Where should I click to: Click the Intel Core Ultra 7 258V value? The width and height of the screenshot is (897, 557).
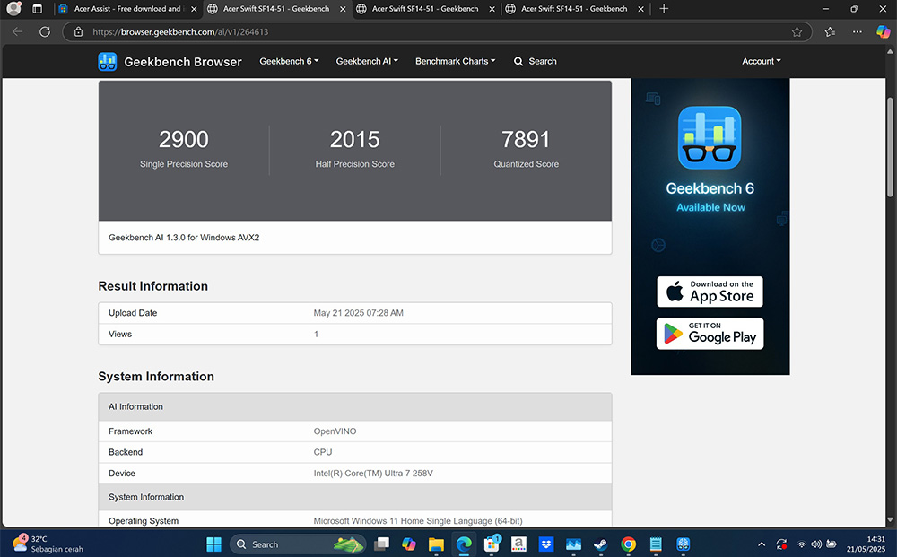click(x=373, y=473)
